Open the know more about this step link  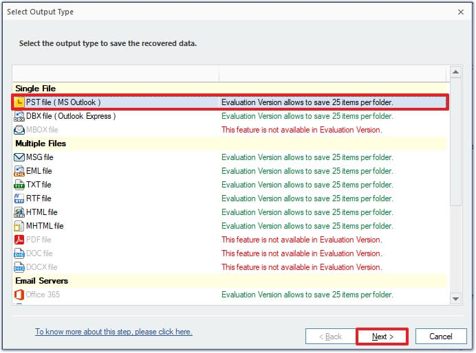tap(113, 332)
